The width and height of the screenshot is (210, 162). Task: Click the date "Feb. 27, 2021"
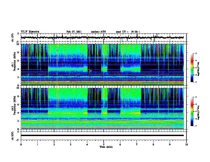(74, 32)
